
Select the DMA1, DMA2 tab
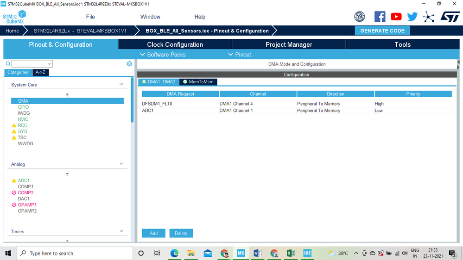coord(159,82)
